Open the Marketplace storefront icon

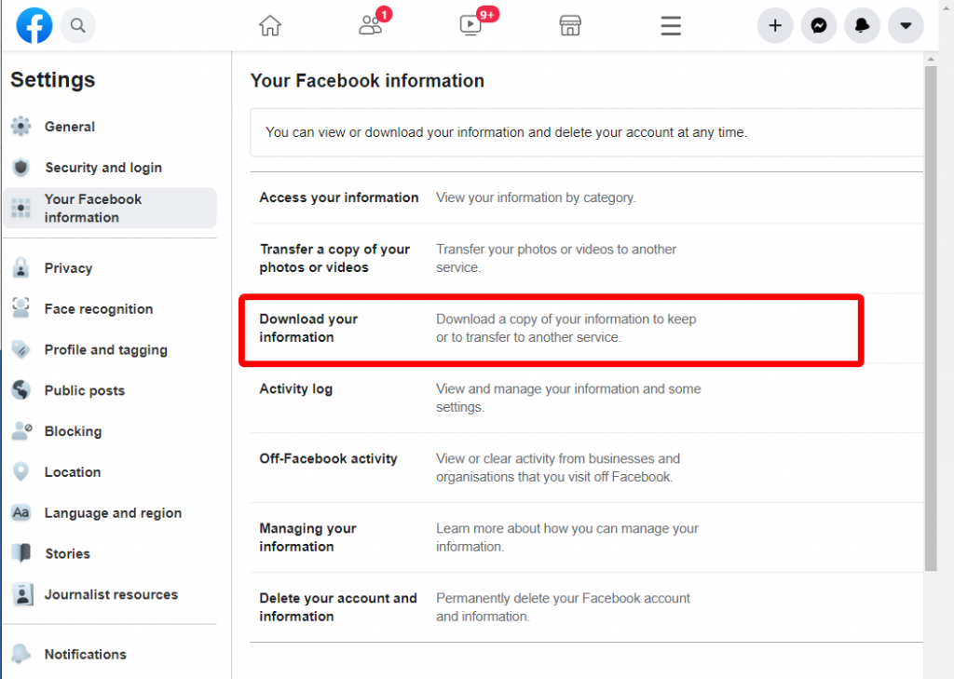(569, 25)
